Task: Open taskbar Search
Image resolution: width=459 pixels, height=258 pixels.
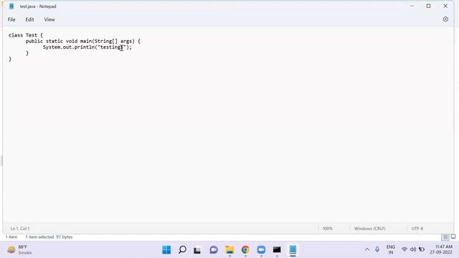Action: coord(182,250)
